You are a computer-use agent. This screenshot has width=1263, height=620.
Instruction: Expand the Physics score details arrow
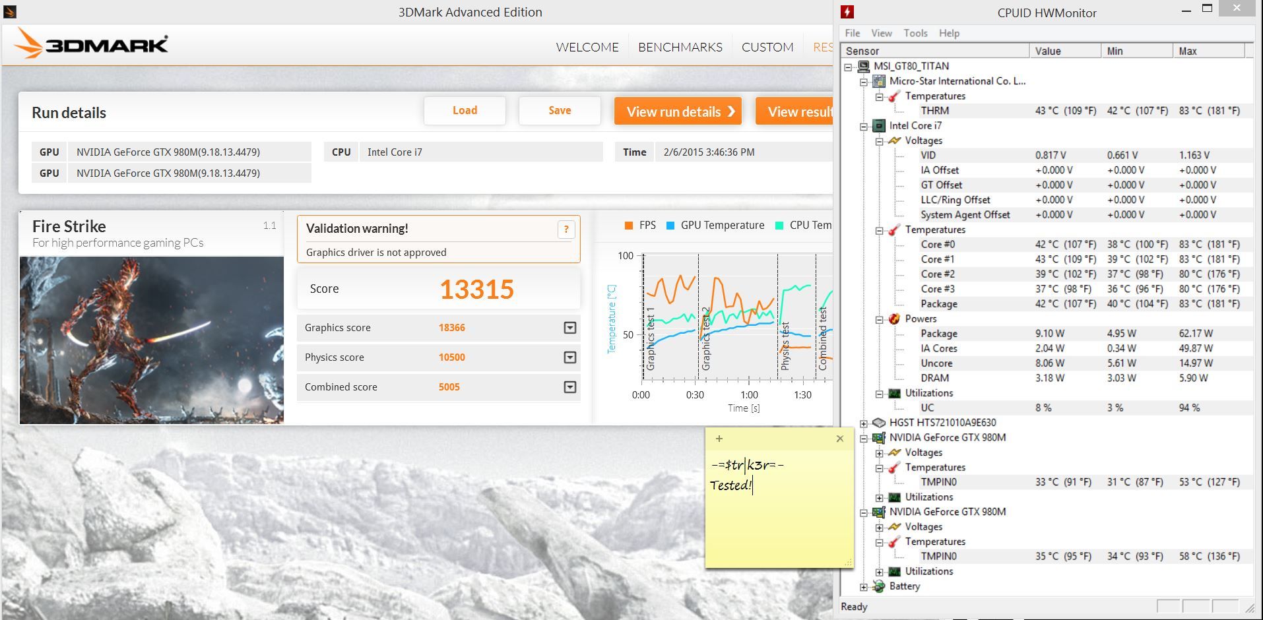tap(570, 357)
